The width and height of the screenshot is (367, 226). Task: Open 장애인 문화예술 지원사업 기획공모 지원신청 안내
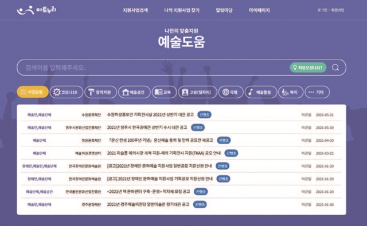click(160, 179)
